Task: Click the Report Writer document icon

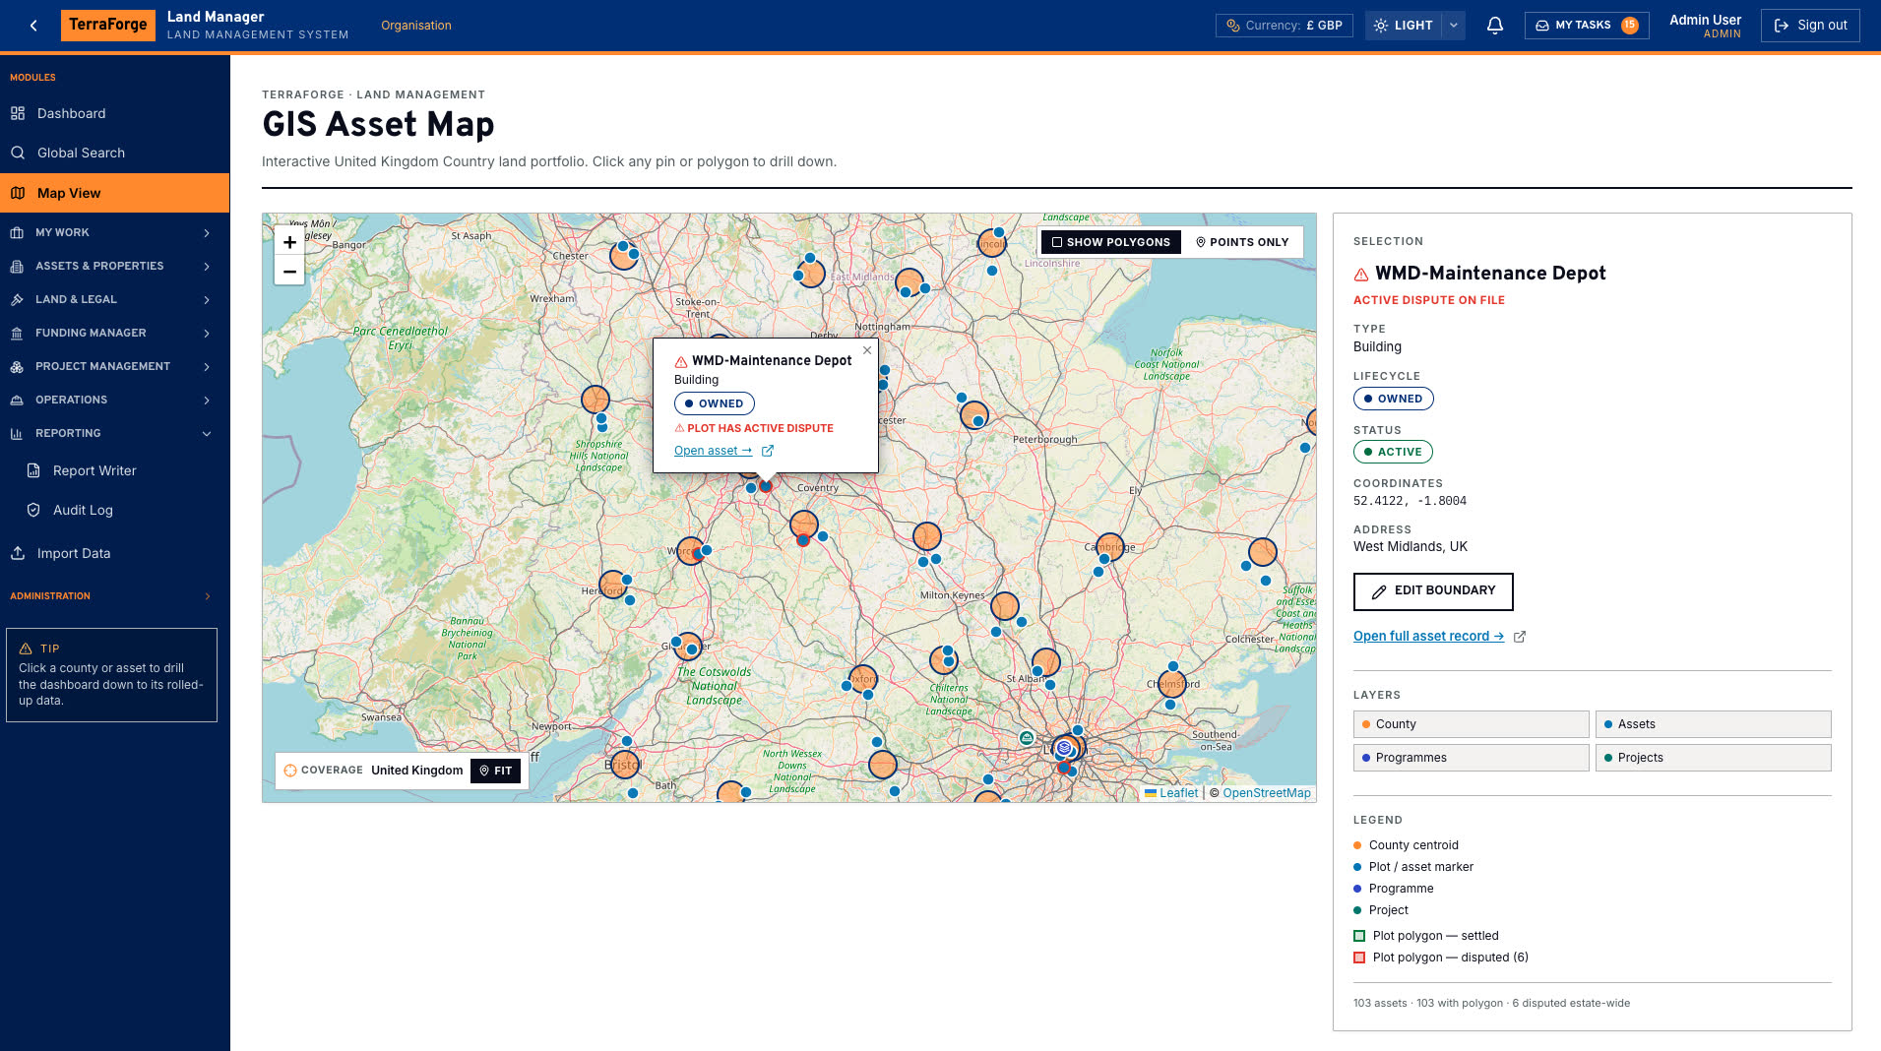Action: pos(33,470)
